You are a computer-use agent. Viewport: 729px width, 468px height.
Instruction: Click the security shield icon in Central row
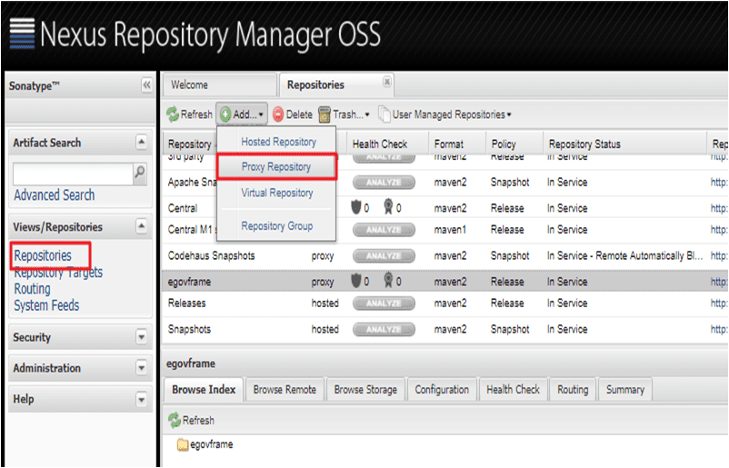[356, 207]
